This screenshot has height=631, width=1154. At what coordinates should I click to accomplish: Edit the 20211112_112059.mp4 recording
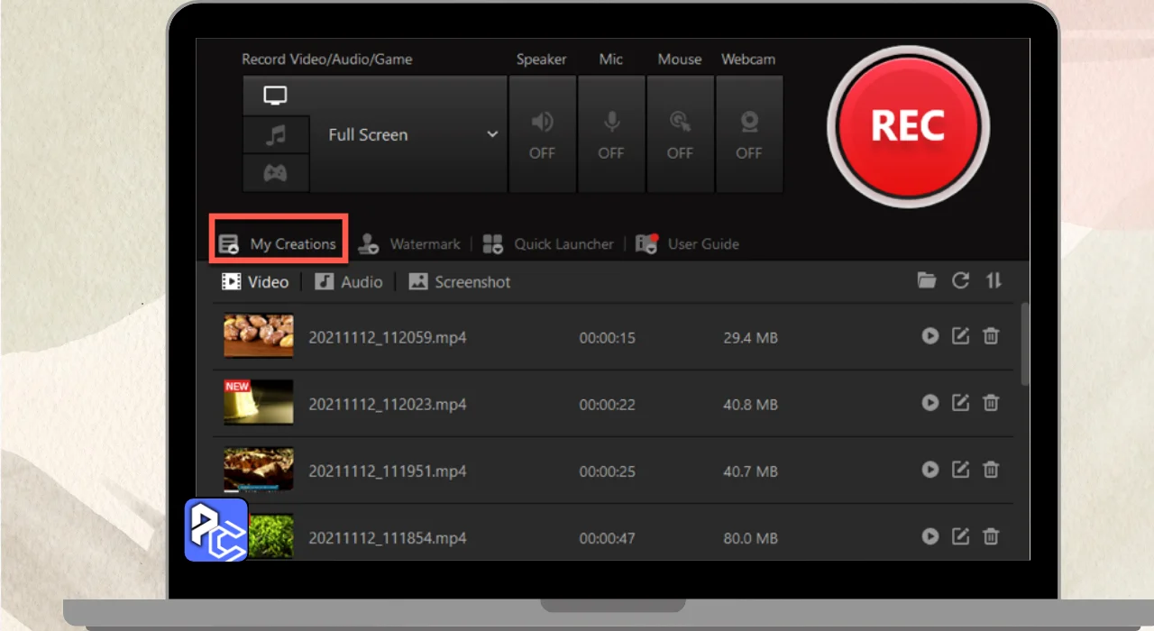pos(960,336)
